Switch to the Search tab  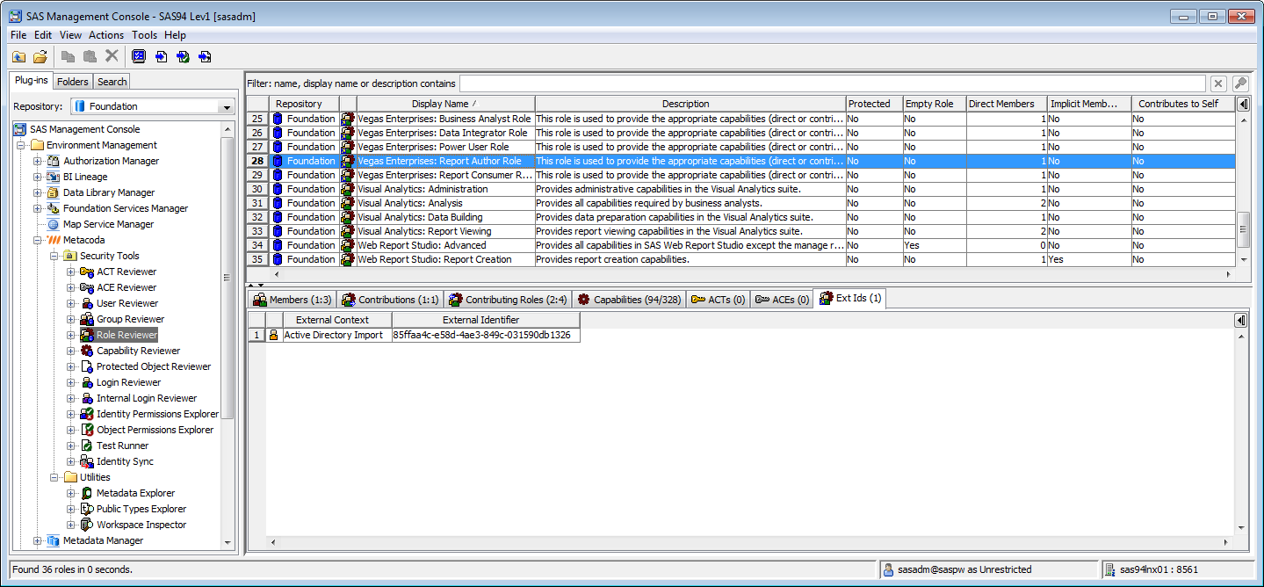112,82
